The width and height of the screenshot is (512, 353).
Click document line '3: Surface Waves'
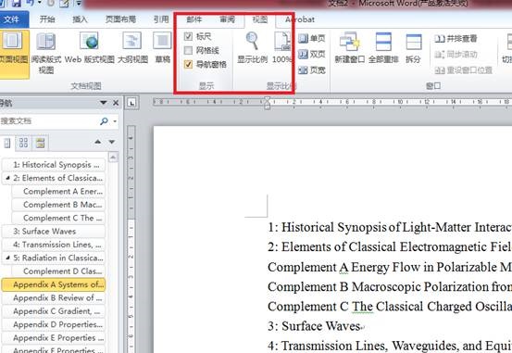[314, 326]
